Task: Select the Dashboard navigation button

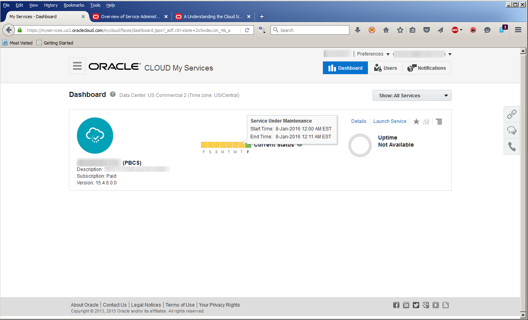Action: [345, 68]
